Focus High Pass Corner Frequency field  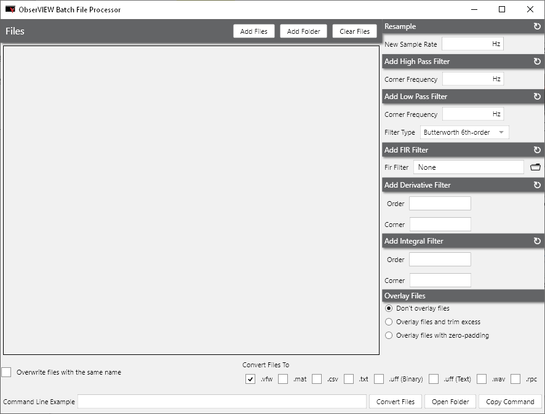point(472,79)
